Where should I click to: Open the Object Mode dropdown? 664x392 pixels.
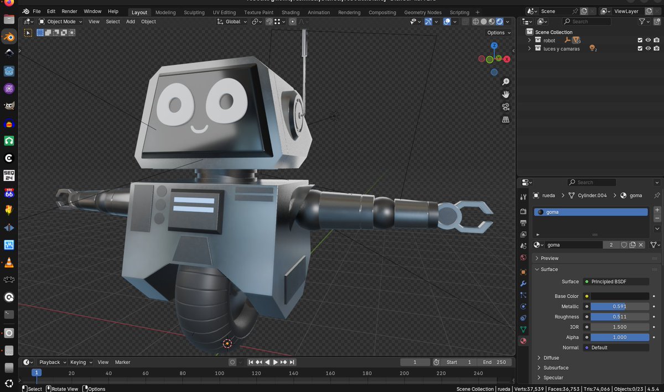pyautogui.click(x=60, y=22)
